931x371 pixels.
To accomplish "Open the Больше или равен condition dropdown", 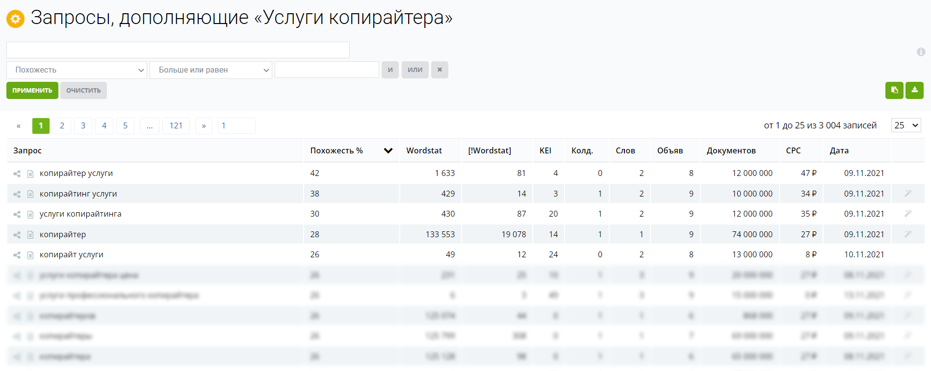I will [211, 70].
